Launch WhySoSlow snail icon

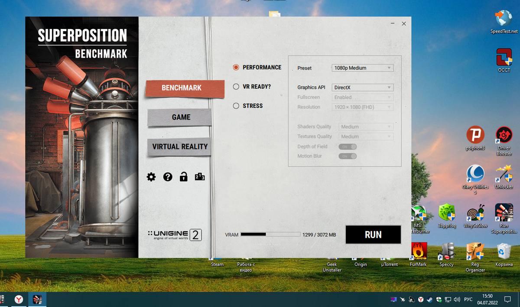coord(475,216)
